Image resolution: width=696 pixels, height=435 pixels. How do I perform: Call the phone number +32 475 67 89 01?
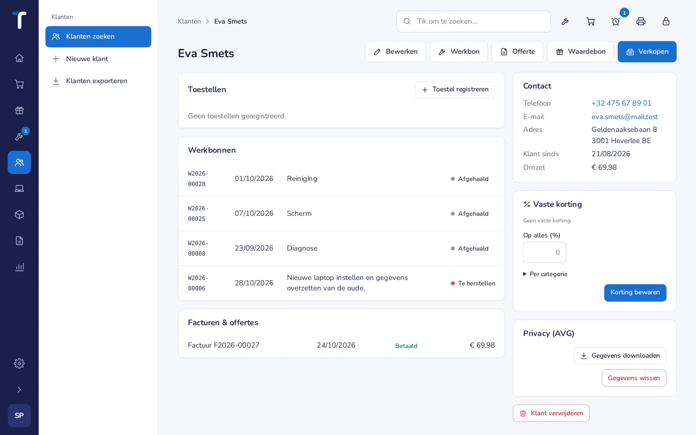[621, 103]
